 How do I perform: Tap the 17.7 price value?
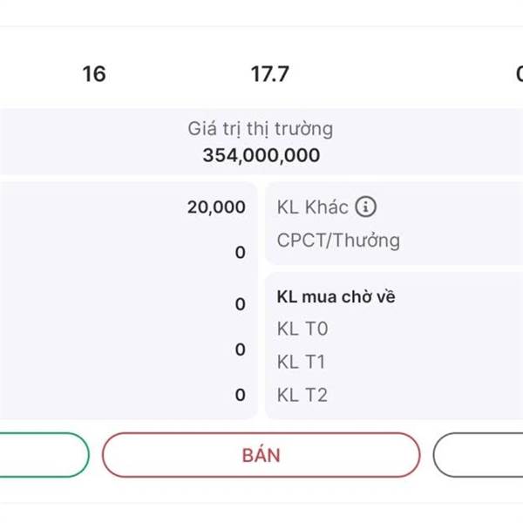coord(270,74)
